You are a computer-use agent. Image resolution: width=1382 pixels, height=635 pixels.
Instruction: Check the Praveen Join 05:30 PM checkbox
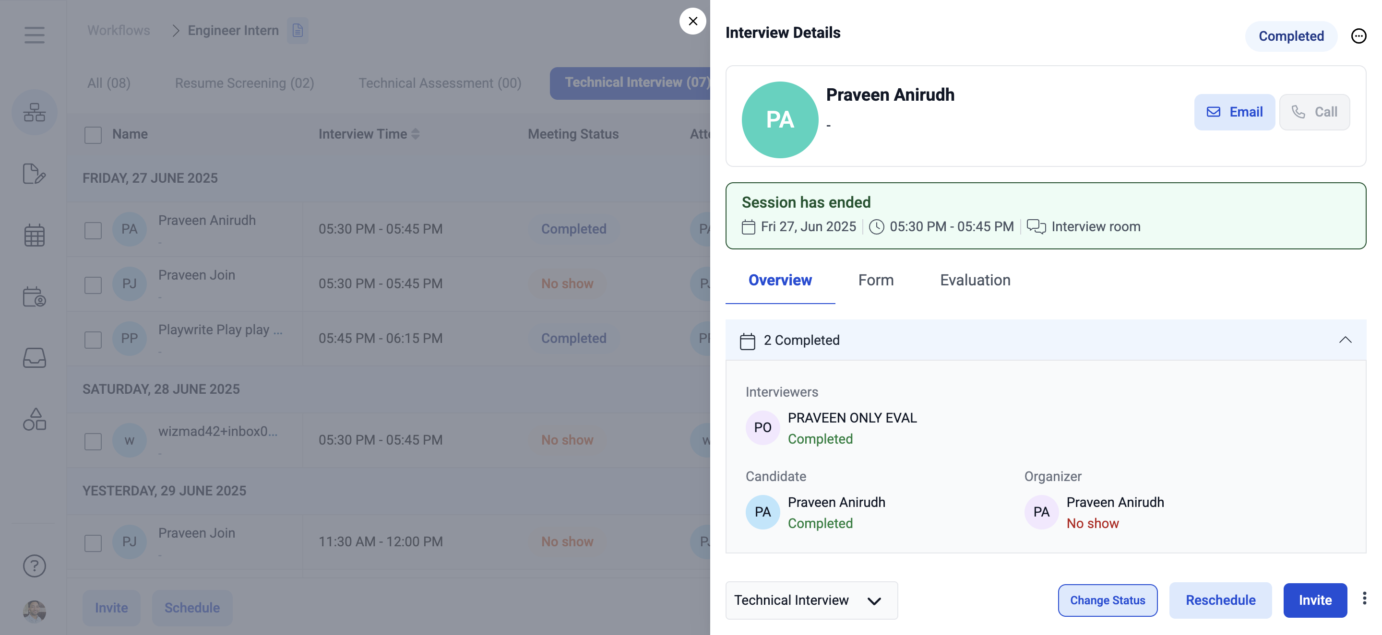pos(93,285)
